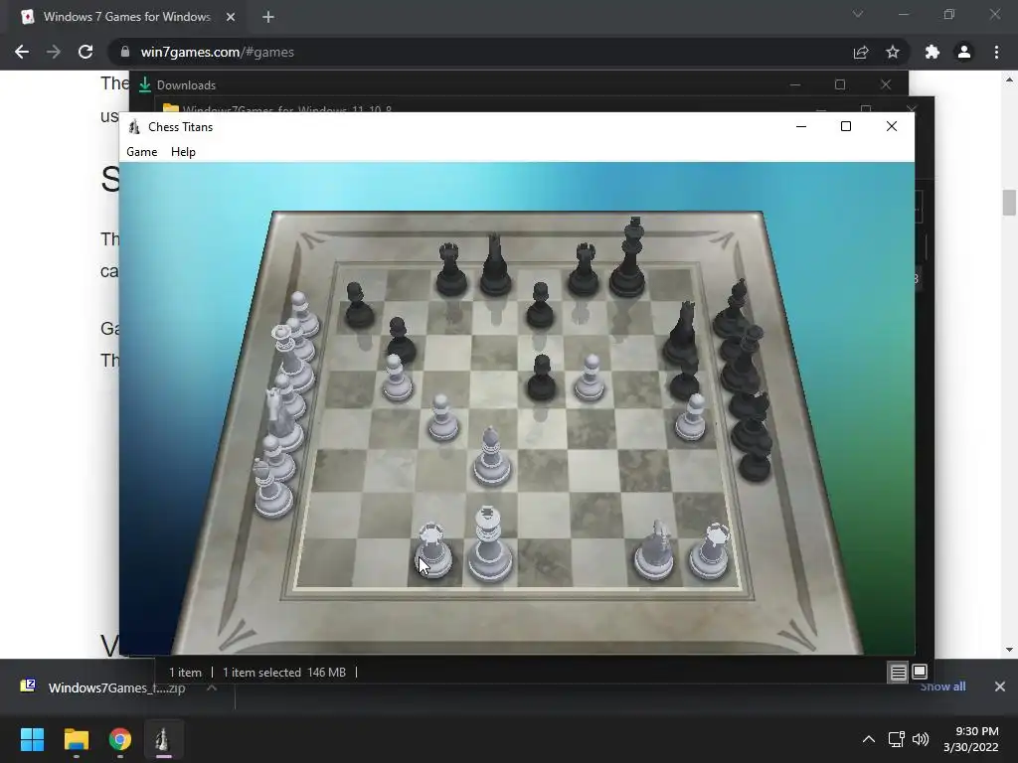Screen dimensions: 1018x763
Task: Select the white rook on c1
Action: click(433, 551)
